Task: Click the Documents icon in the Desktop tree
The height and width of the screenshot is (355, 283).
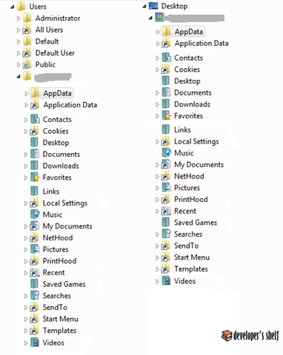Action: (167, 92)
